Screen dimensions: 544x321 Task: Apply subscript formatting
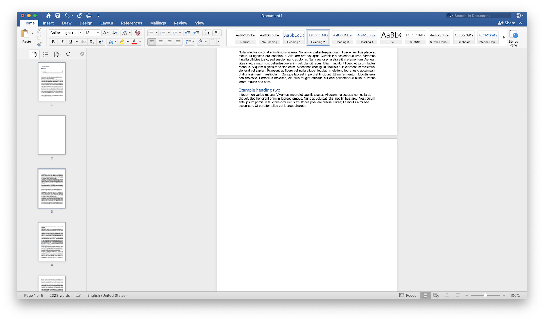coord(92,42)
